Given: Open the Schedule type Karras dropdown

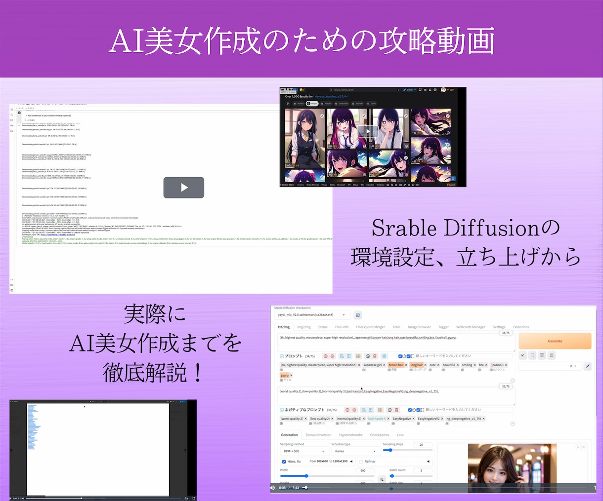Looking at the screenshot, I should 355,451.
